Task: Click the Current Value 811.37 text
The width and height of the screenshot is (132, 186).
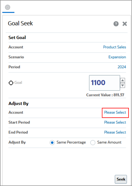Action: pos(105,95)
